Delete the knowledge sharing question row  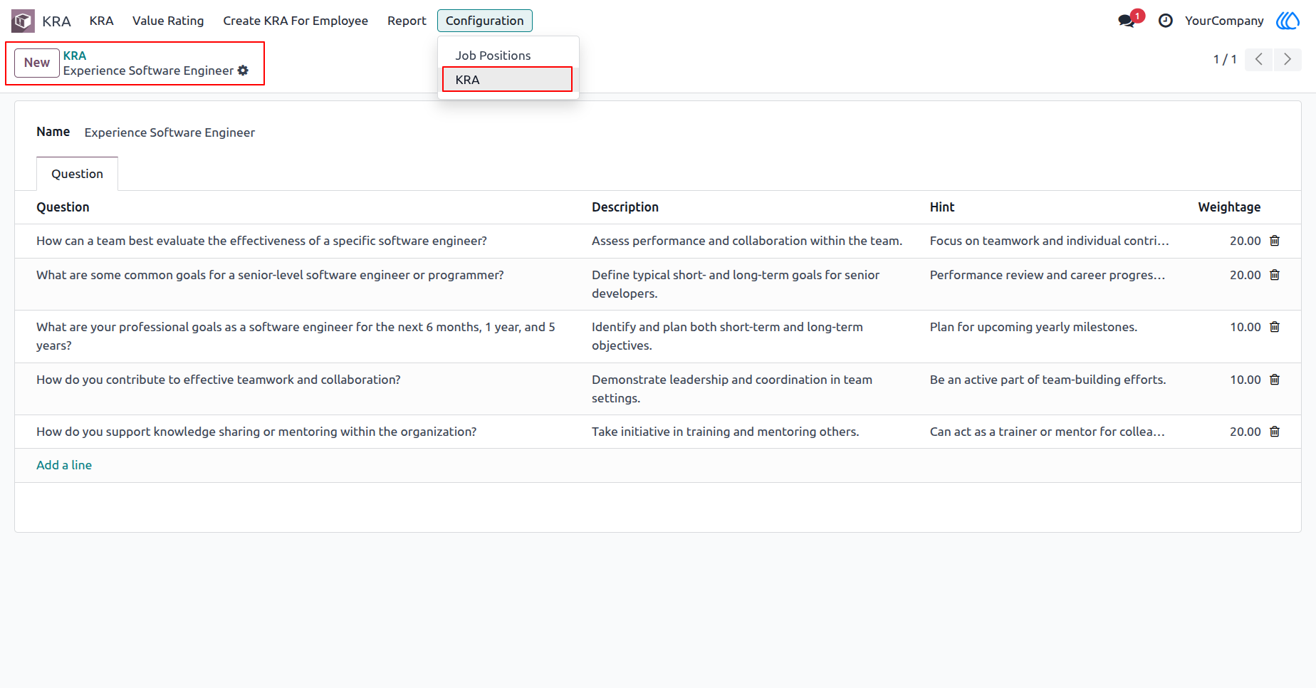[1275, 432]
